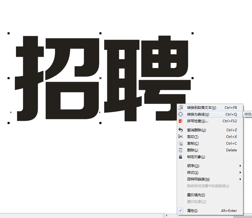Click the copy pages icon
This screenshot has width=252, height=218.
coord(181,143)
